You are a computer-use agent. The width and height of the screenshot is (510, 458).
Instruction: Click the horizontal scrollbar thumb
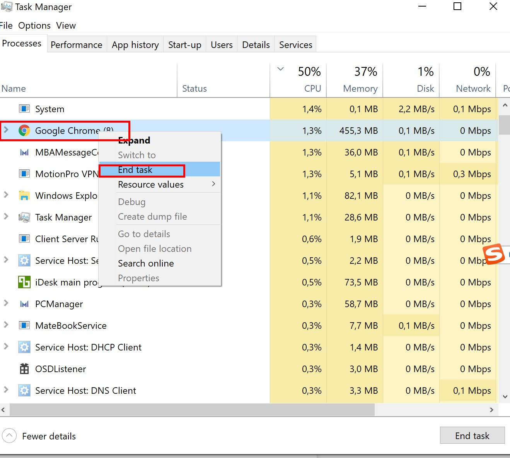click(192, 410)
